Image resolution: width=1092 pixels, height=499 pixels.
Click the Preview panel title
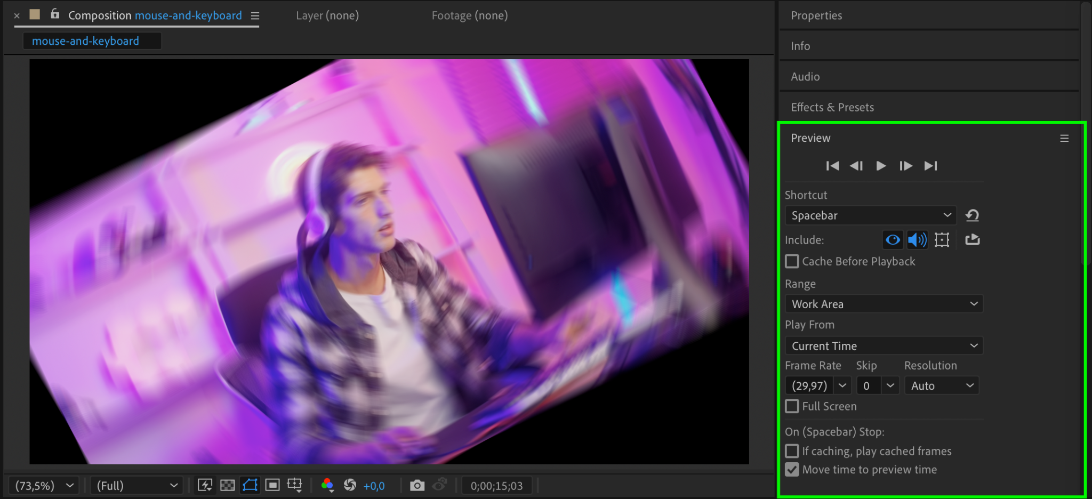point(810,138)
